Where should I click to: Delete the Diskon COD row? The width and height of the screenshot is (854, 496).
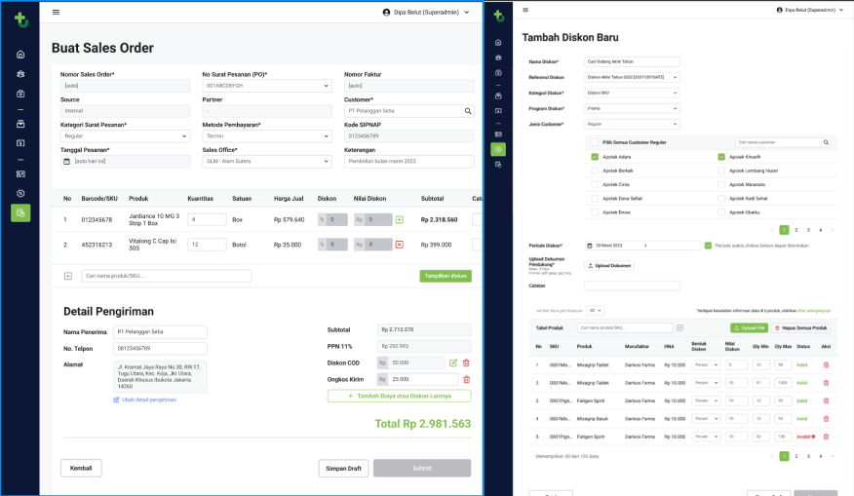pos(466,362)
